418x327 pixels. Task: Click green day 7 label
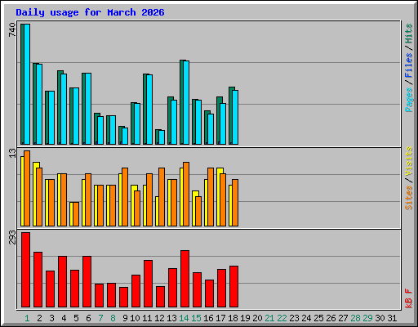[x=100, y=318]
